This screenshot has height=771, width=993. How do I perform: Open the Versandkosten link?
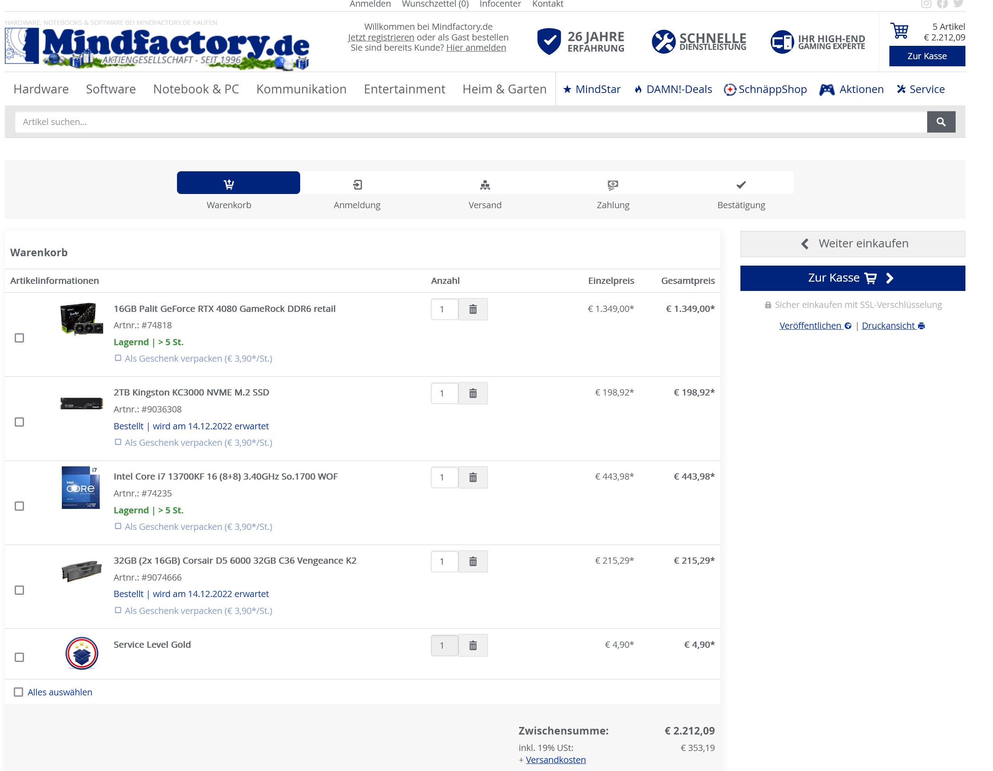[555, 759]
